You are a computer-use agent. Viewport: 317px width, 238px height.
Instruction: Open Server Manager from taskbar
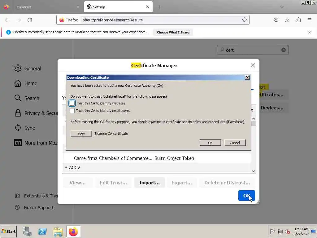(x=27, y=231)
